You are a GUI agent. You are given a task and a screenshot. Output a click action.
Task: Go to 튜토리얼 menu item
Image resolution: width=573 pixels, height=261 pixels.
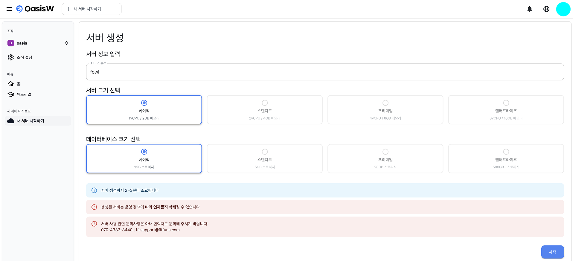click(x=24, y=94)
